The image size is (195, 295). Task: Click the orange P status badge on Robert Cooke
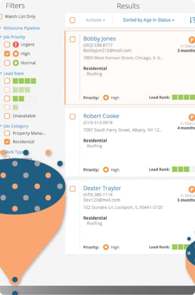[191, 117]
